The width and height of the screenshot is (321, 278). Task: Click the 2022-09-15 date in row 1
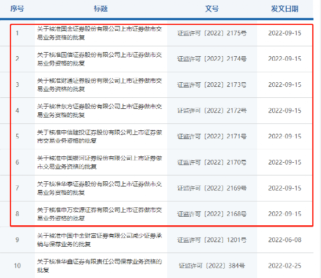[x=285, y=33]
